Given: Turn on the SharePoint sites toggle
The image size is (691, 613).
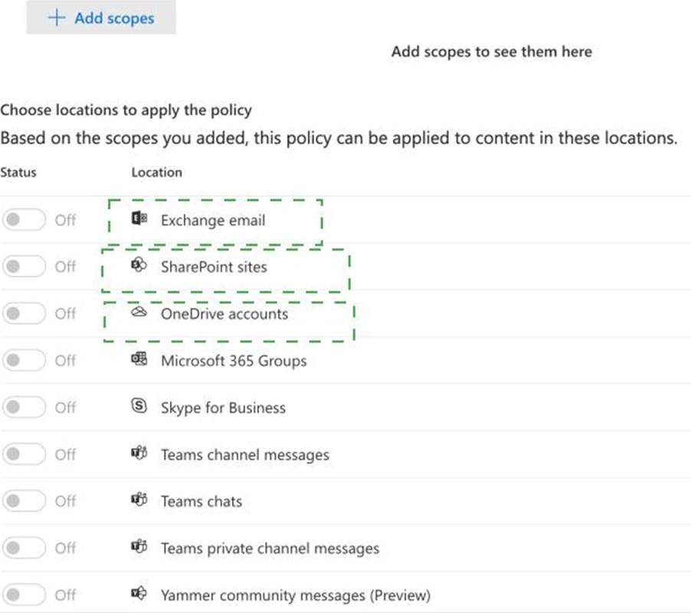Looking at the screenshot, I should pyautogui.click(x=24, y=267).
